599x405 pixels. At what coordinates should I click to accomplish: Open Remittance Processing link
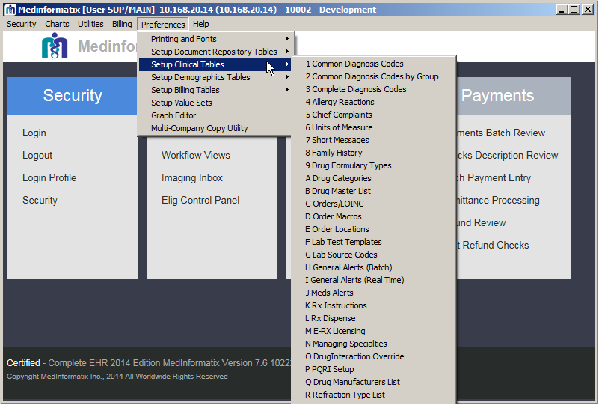498,201
